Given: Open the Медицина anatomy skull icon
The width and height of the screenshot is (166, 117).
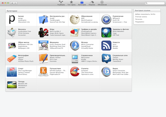Looking at the screenshot, I should [43, 46].
